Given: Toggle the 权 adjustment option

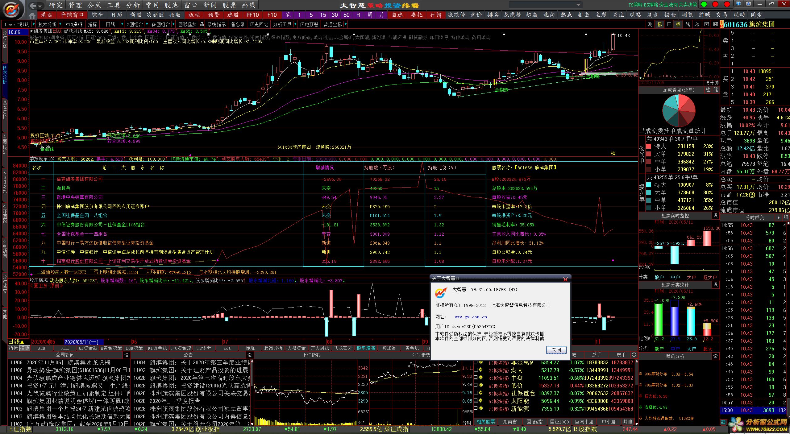Looking at the screenshot, I should pos(678,24).
